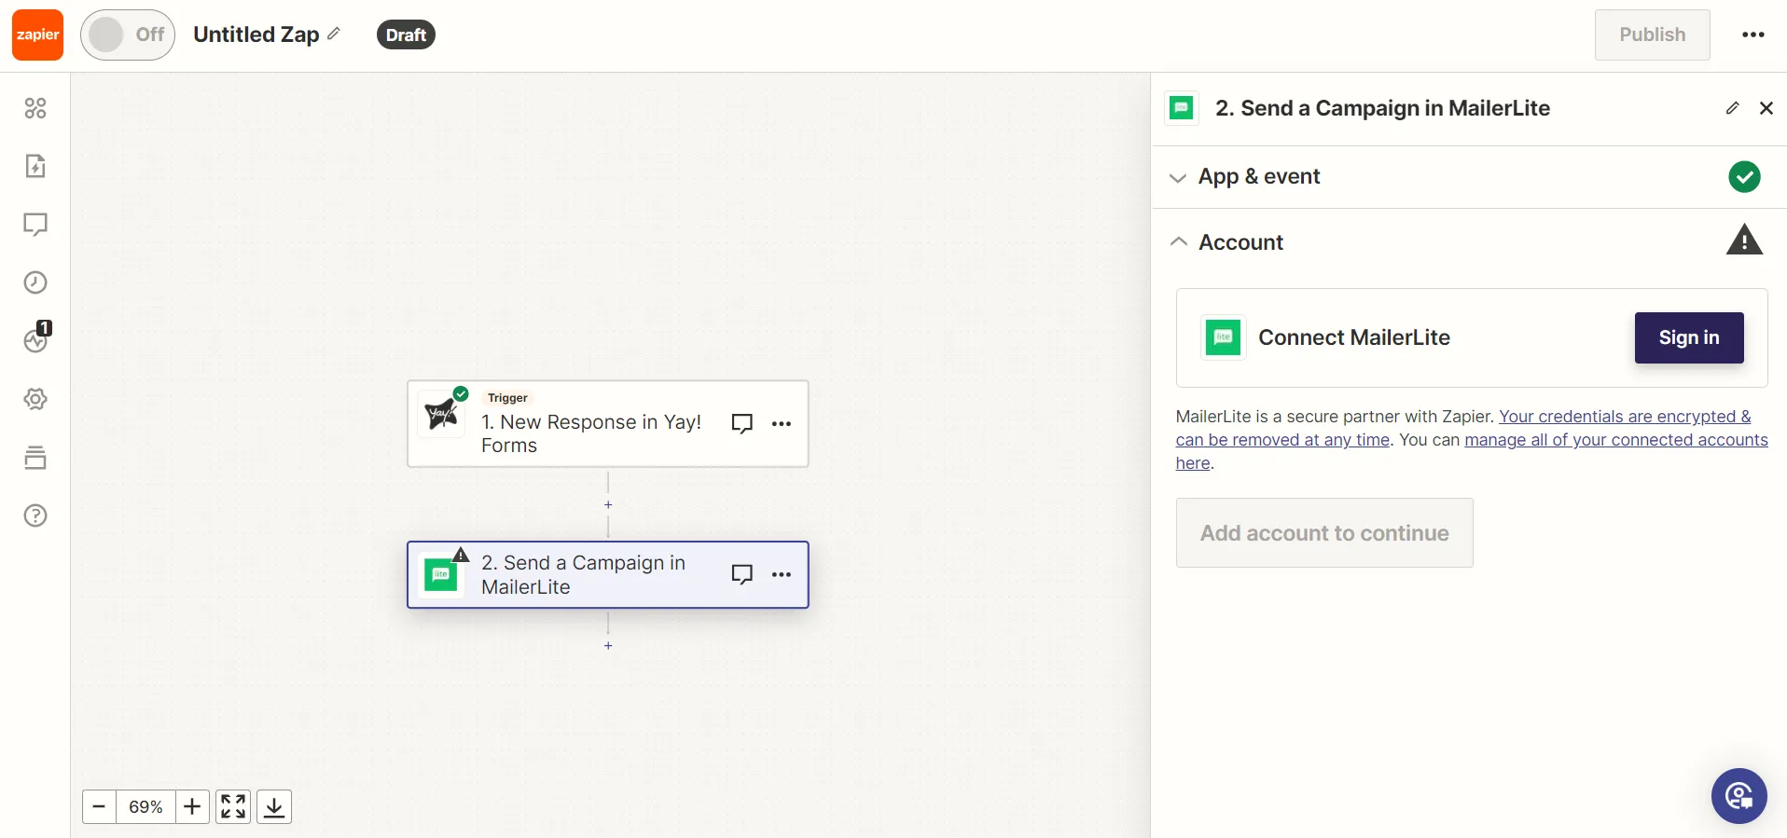The image size is (1787, 838).
Task: Click the MailerLite icon on step 2
Action: pyautogui.click(x=441, y=575)
